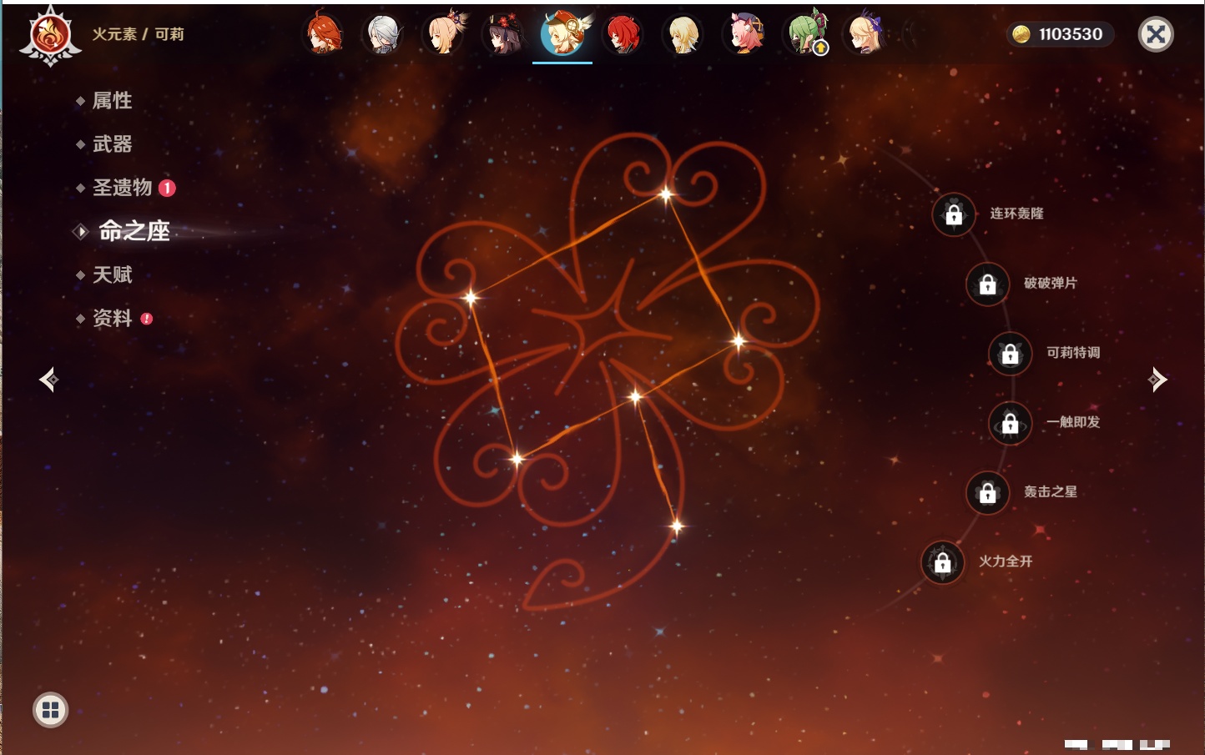Close the character screen with the X button

tap(1156, 34)
